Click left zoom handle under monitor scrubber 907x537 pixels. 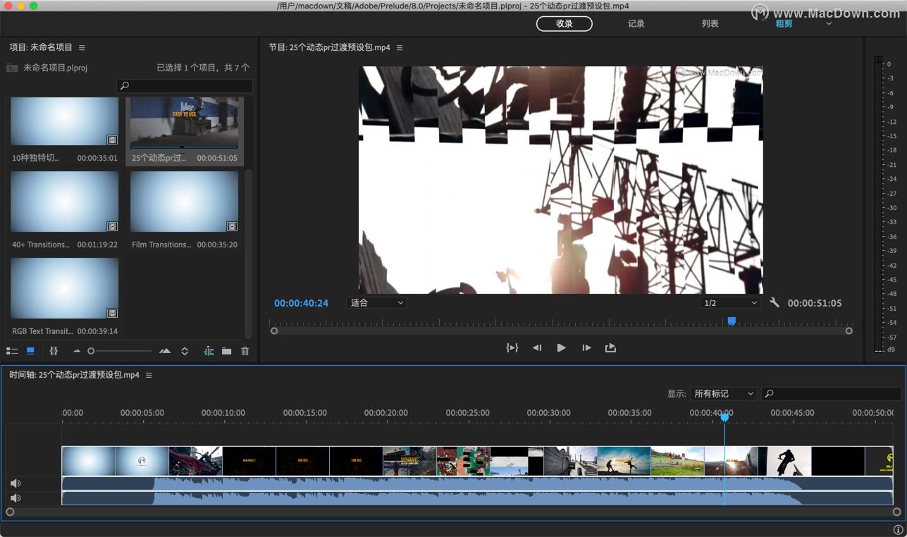coord(274,331)
